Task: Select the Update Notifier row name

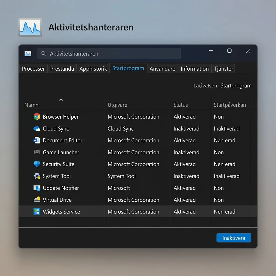Action: point(61,188)
